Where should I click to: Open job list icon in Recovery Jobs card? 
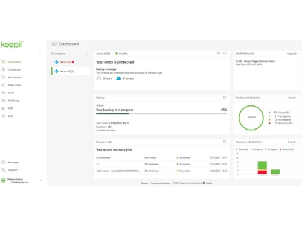[225, 142]
